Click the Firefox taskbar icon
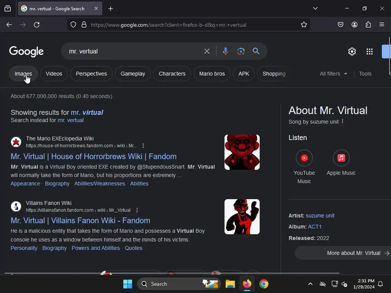The image size is (391, 293). pos(247,284)
